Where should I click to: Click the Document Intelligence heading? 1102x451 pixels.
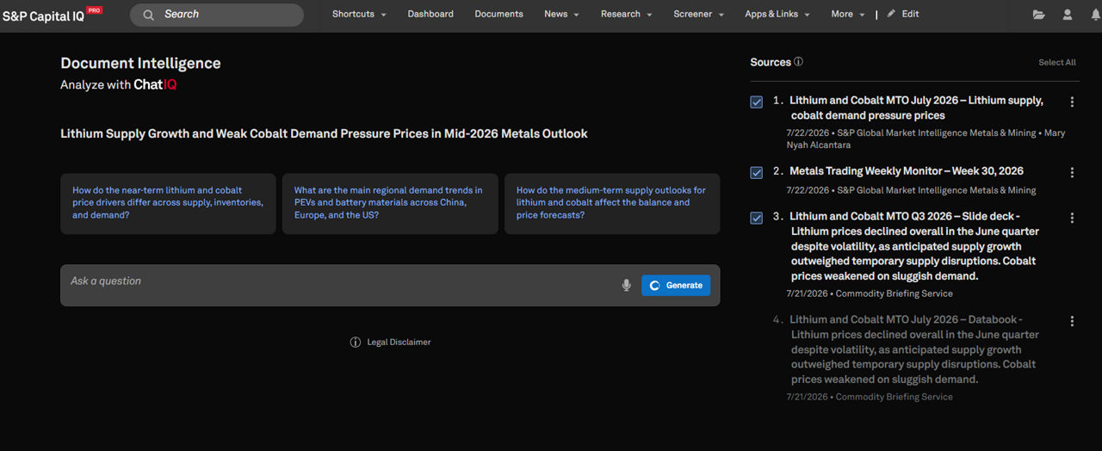point(140,63)
